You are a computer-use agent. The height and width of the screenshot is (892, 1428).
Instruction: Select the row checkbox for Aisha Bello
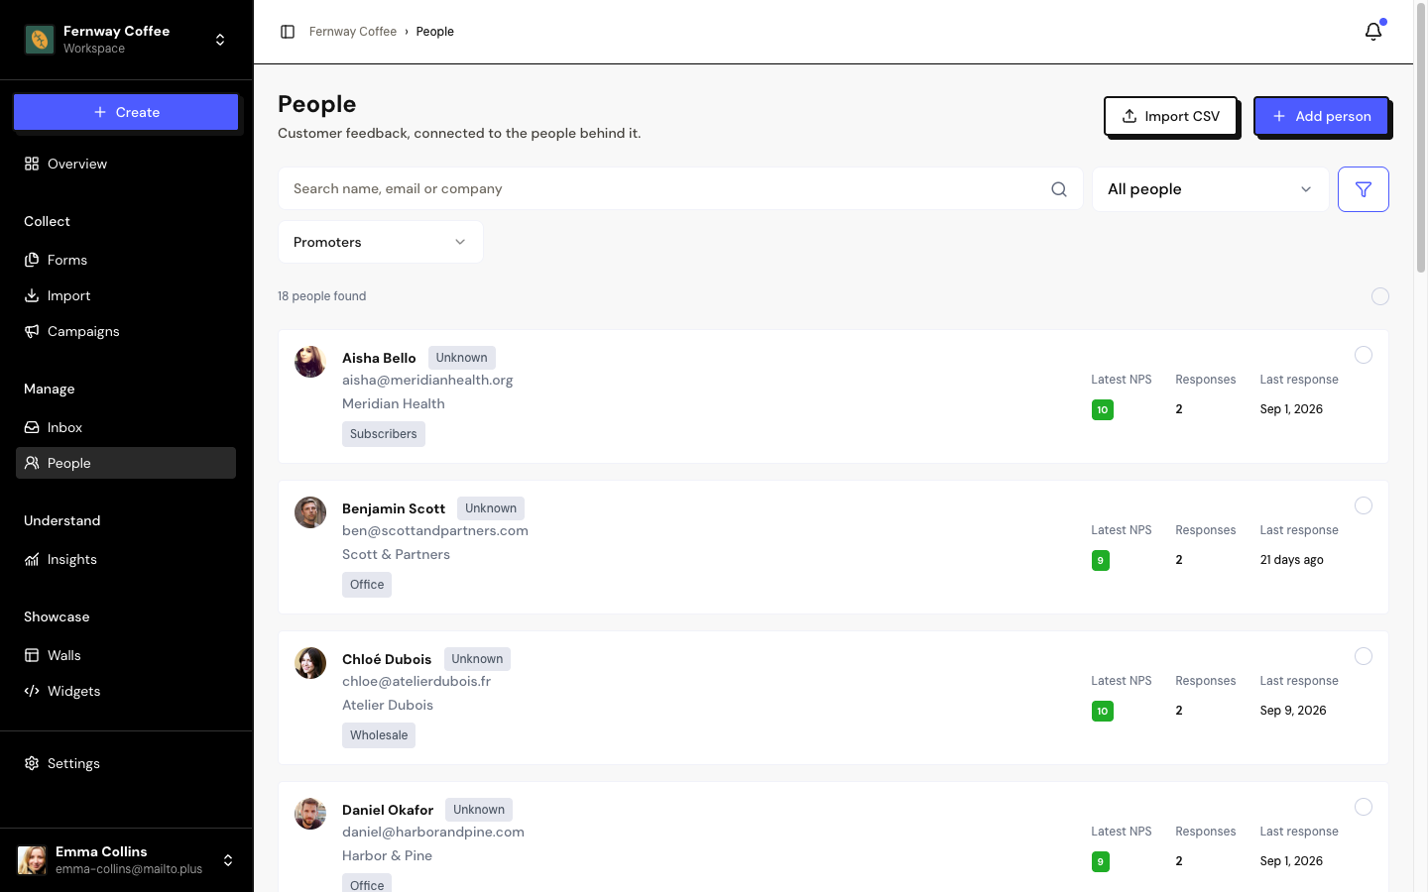(1364, 355)
